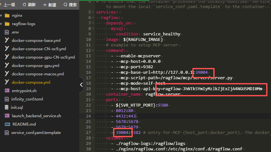Open README.md markdown file

coord(24,124)
